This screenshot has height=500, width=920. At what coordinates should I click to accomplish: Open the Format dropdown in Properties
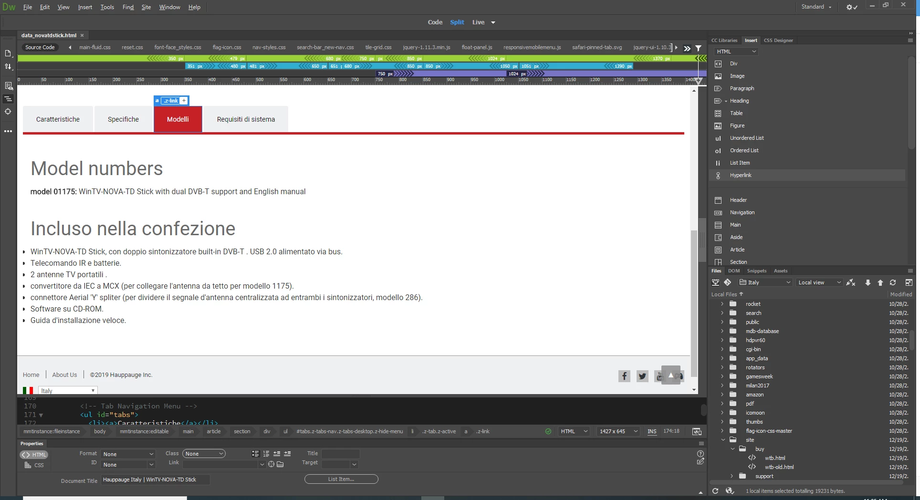pos(128,454)
